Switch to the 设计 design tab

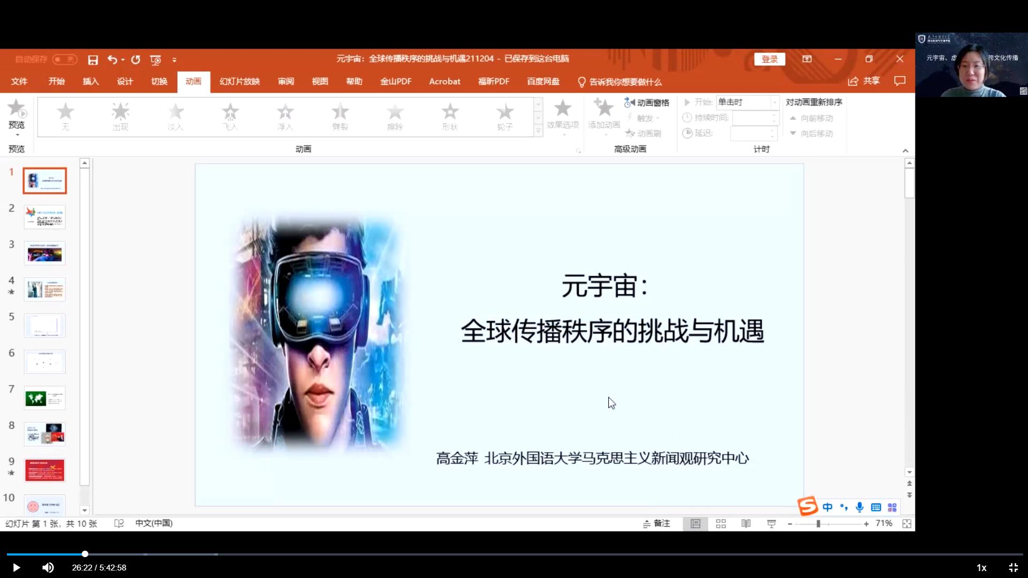point(125,81)
